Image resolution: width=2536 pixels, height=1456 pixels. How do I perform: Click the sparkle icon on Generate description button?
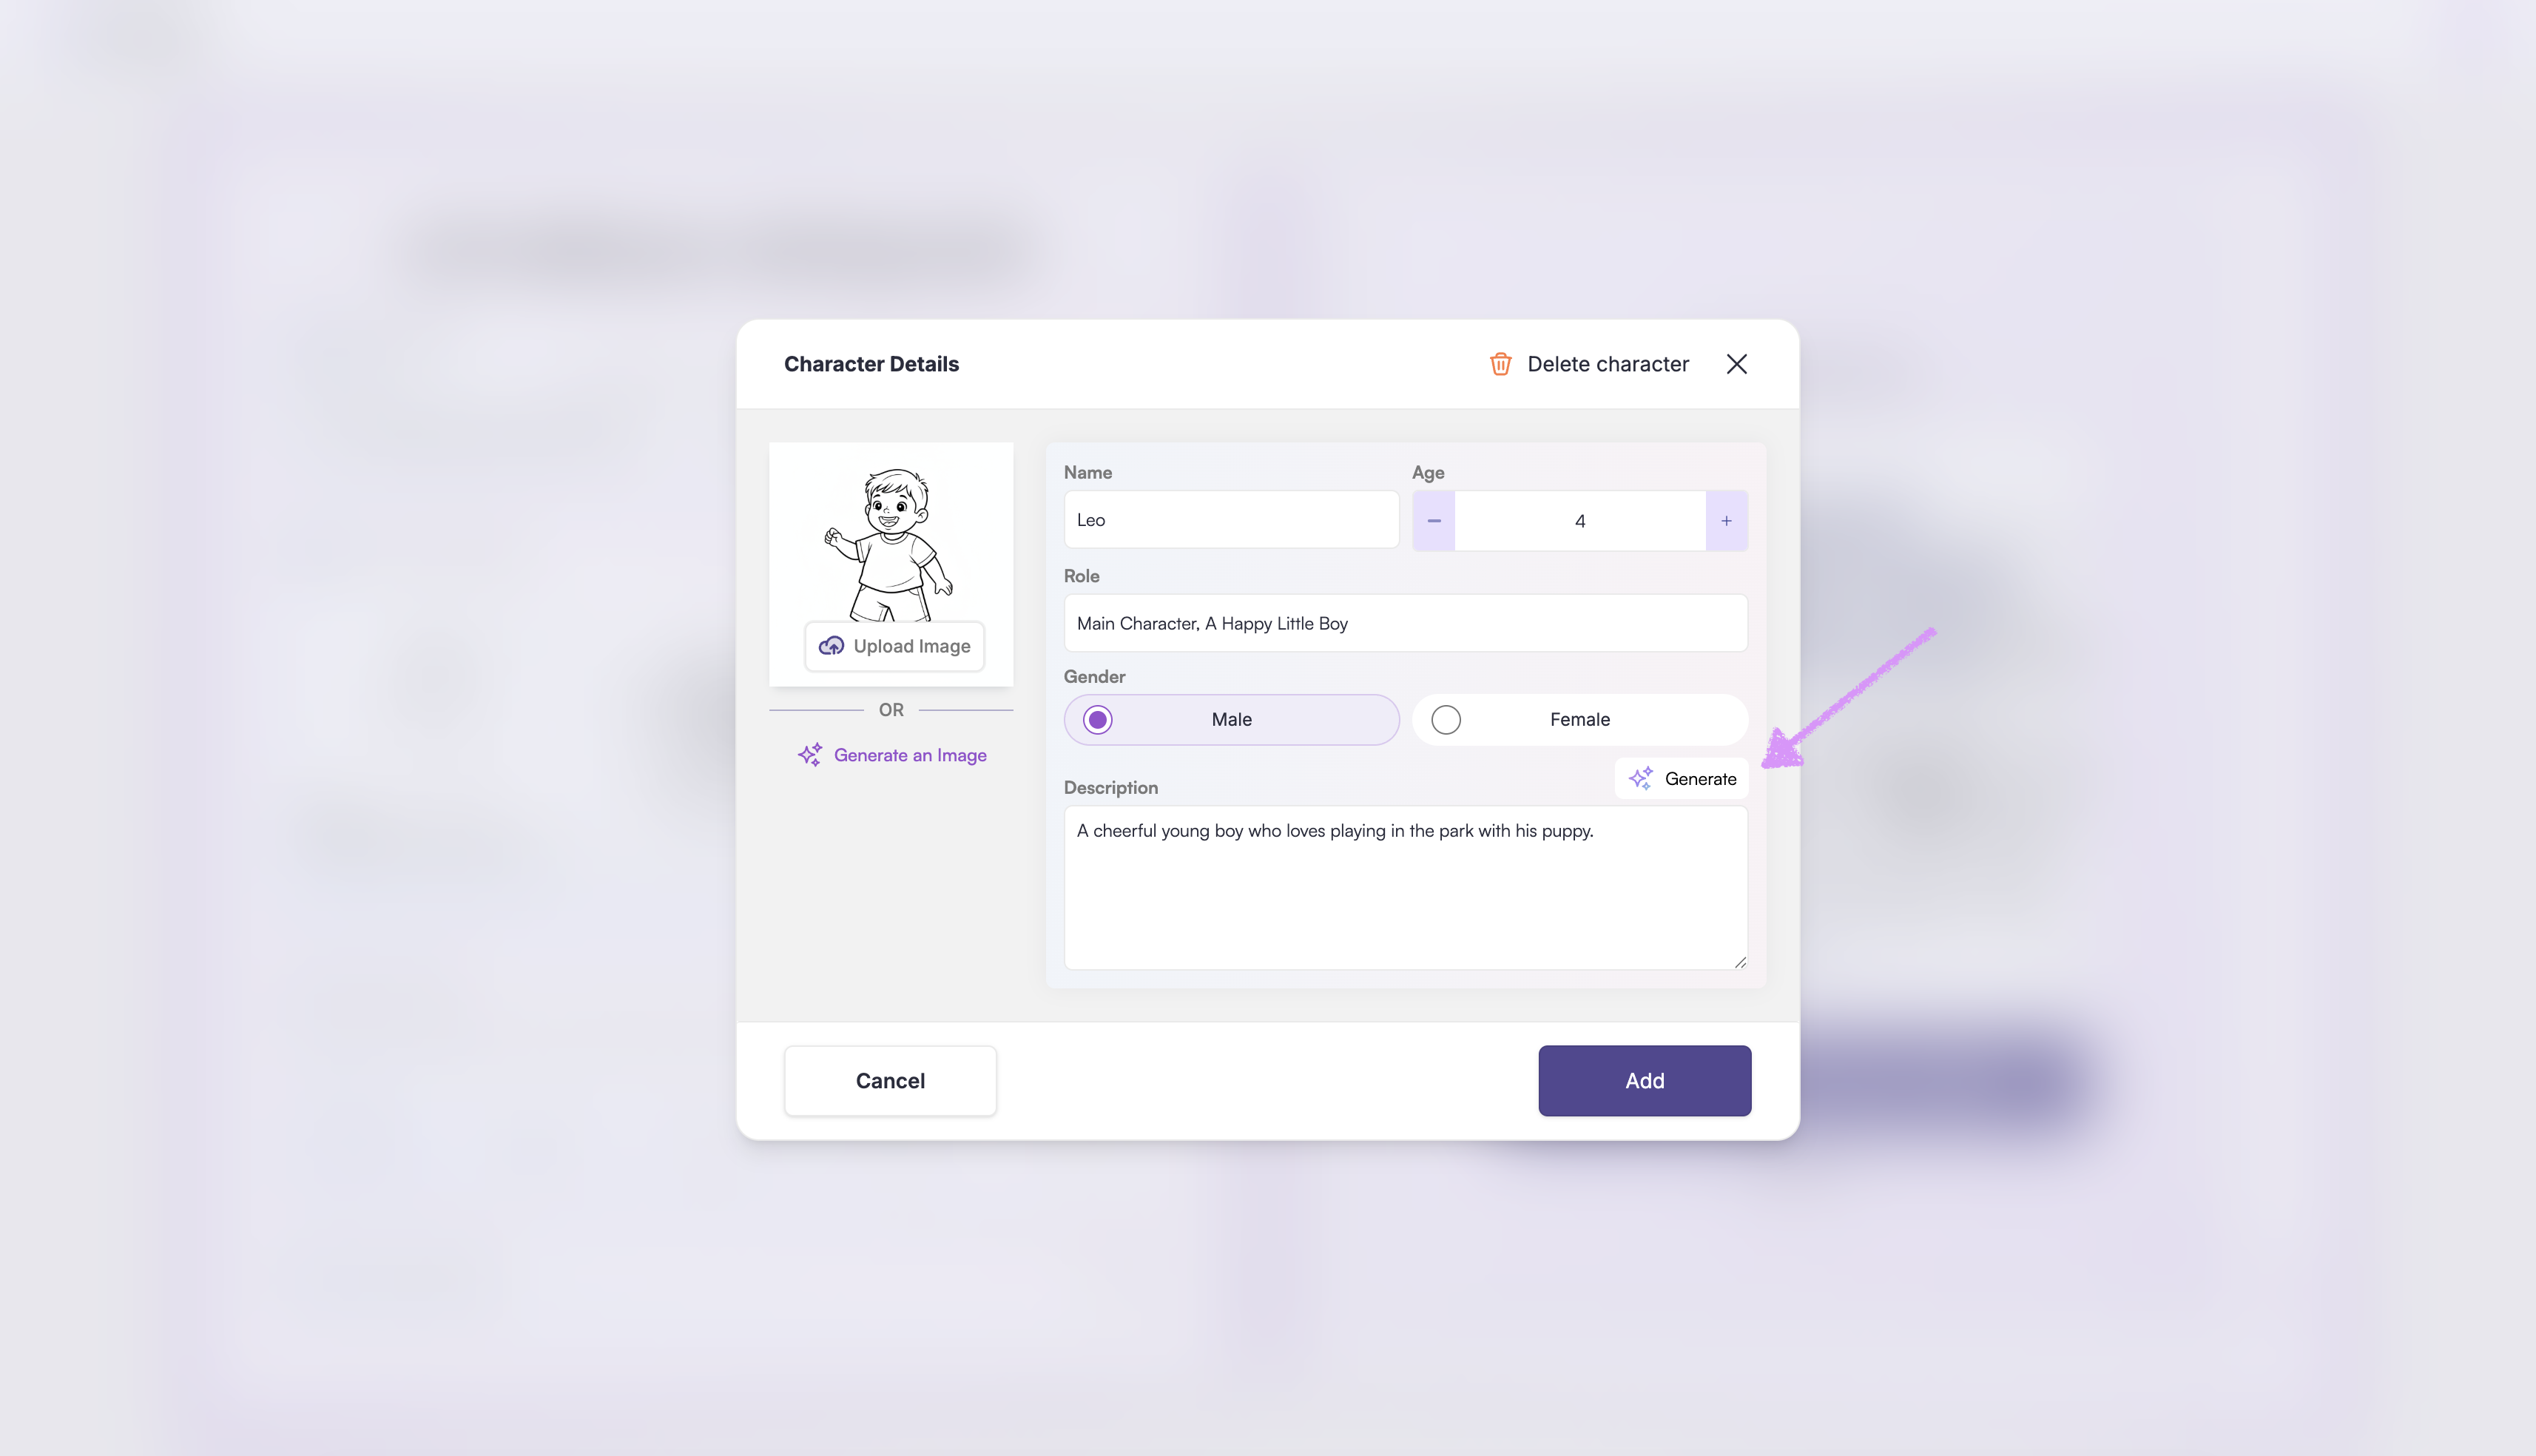coord(1640,779)
